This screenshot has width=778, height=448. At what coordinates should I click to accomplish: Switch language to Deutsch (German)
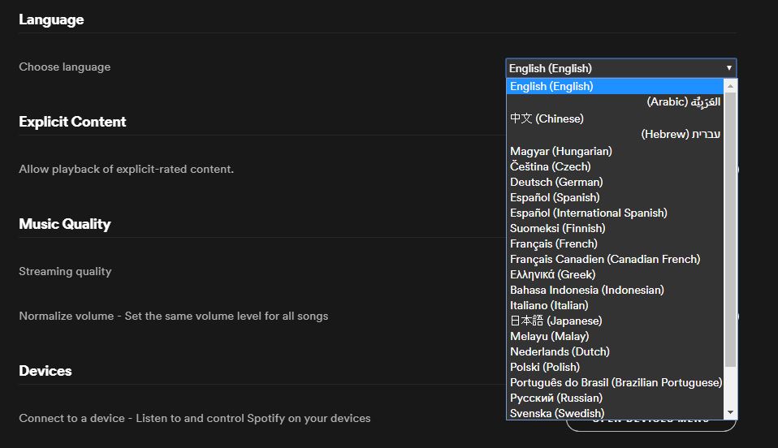(556, 182)
